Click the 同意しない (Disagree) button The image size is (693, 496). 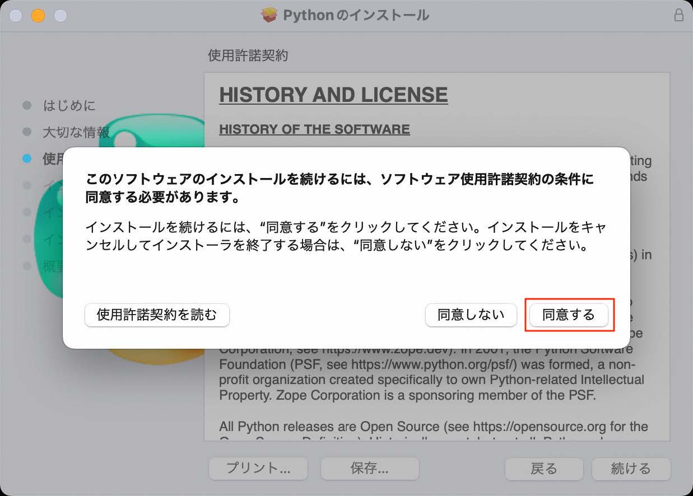pos(471,315)
